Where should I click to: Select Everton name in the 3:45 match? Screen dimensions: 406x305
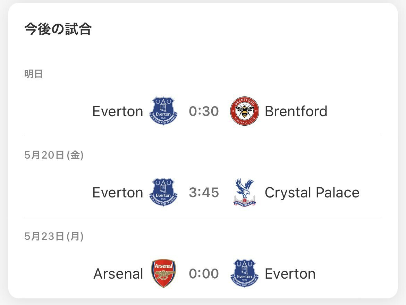118,193
